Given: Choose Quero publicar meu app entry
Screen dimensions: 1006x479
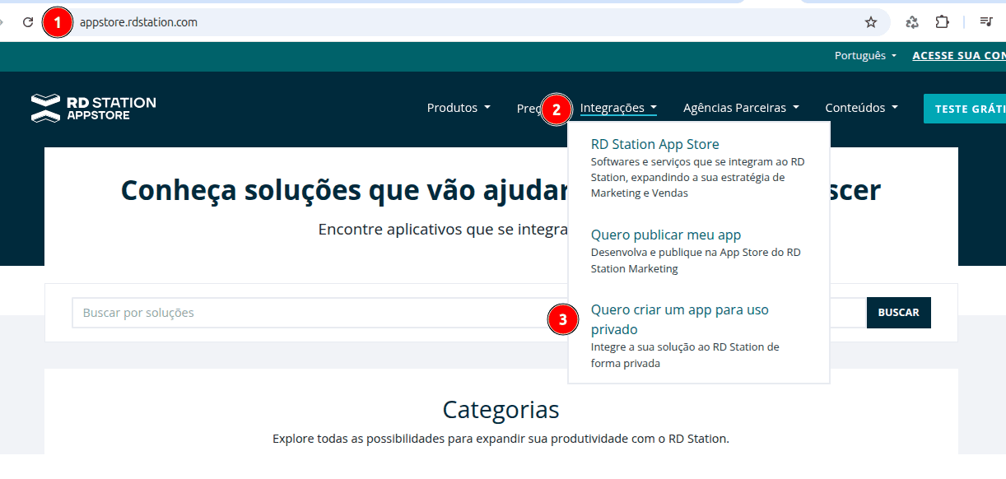Looking at the screenshot, I should tap(666, 235).
